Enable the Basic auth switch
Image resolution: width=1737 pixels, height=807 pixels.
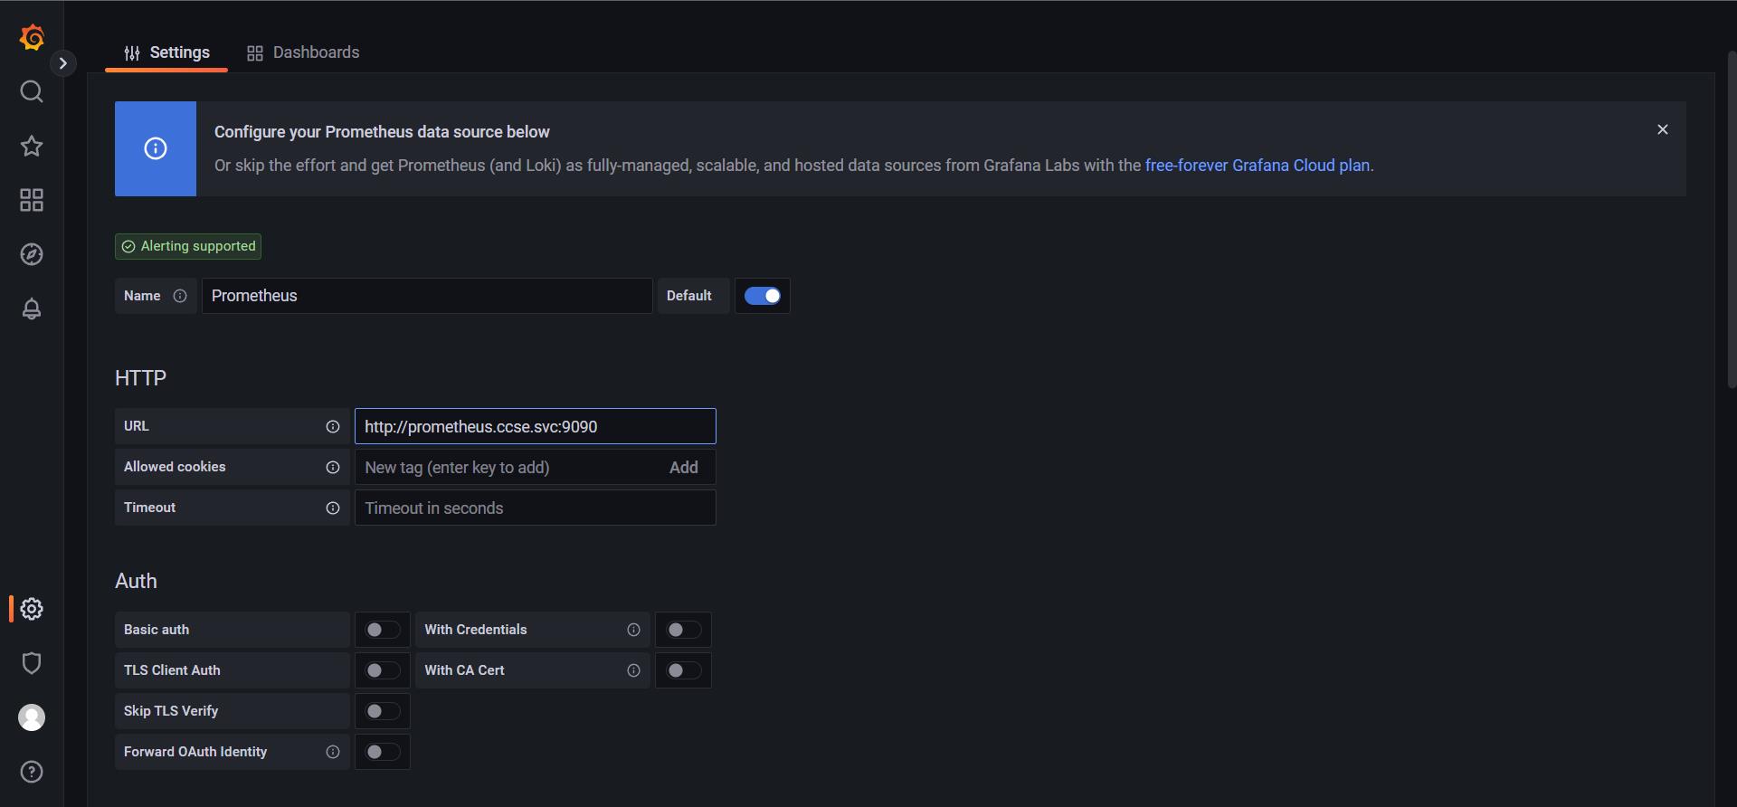coord(383,630)
